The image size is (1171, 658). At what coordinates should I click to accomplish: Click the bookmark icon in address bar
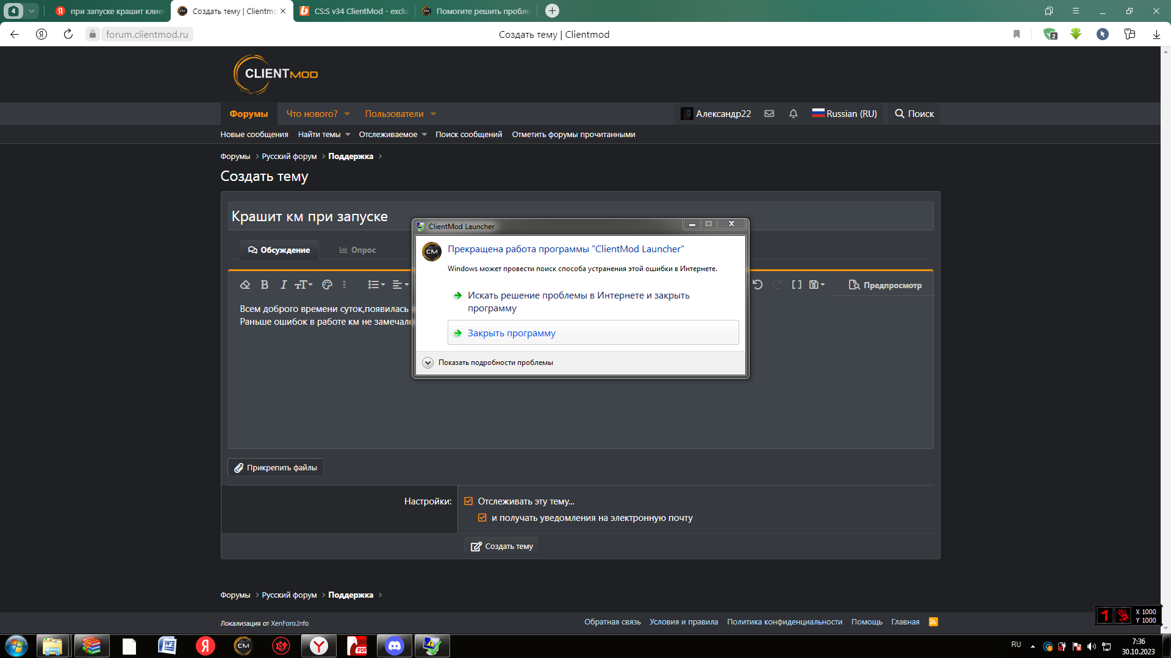coord(1017,34)
